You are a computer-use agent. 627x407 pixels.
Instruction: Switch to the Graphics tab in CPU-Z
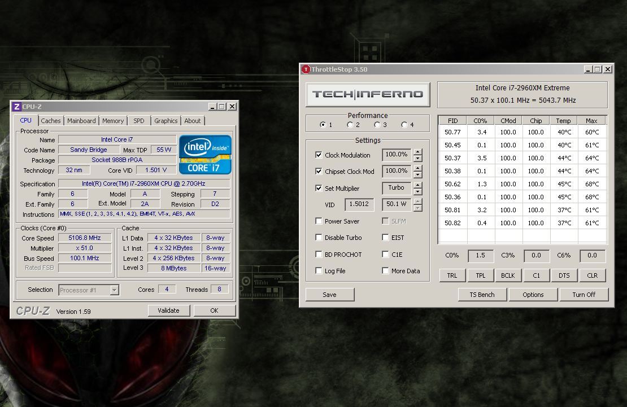click(x=166, y=121)
